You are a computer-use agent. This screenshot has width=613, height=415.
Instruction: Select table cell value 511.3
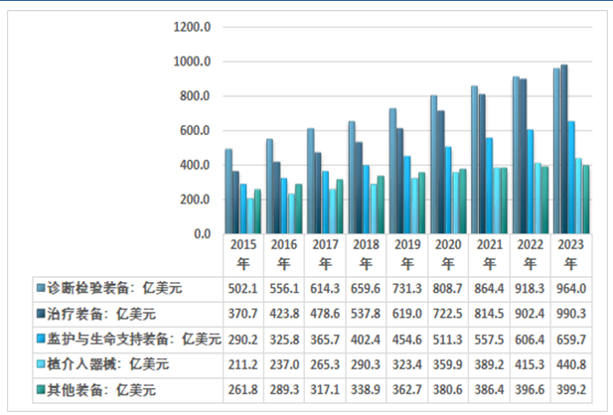pos(448,340)
